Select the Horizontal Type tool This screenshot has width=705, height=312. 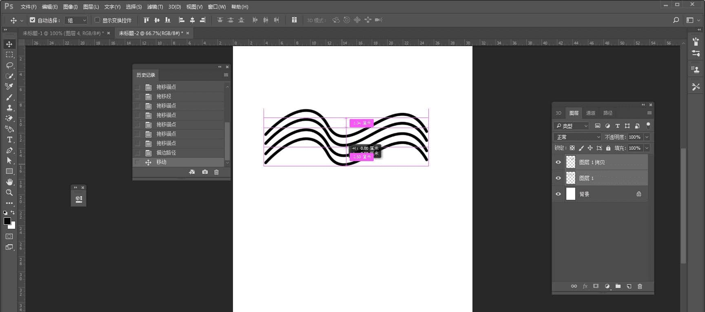pos(9,139)
